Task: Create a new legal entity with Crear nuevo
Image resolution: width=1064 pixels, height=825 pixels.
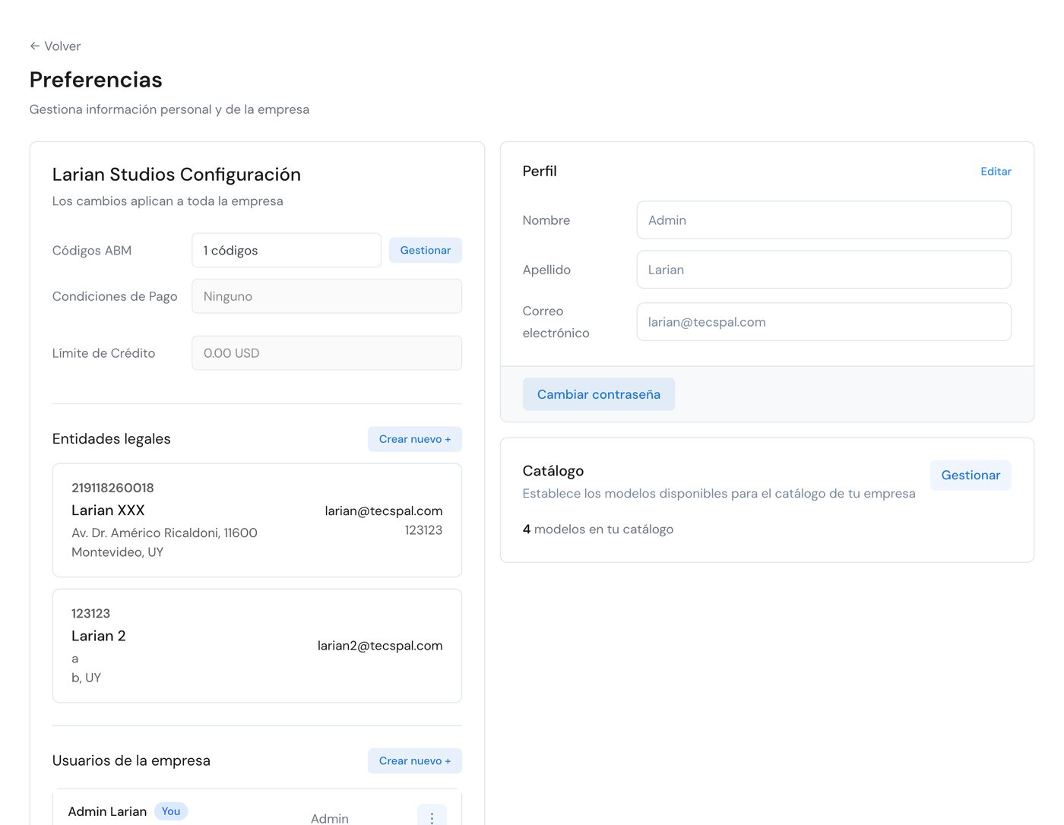Action: pyautogui.click(x=415, y=439)
